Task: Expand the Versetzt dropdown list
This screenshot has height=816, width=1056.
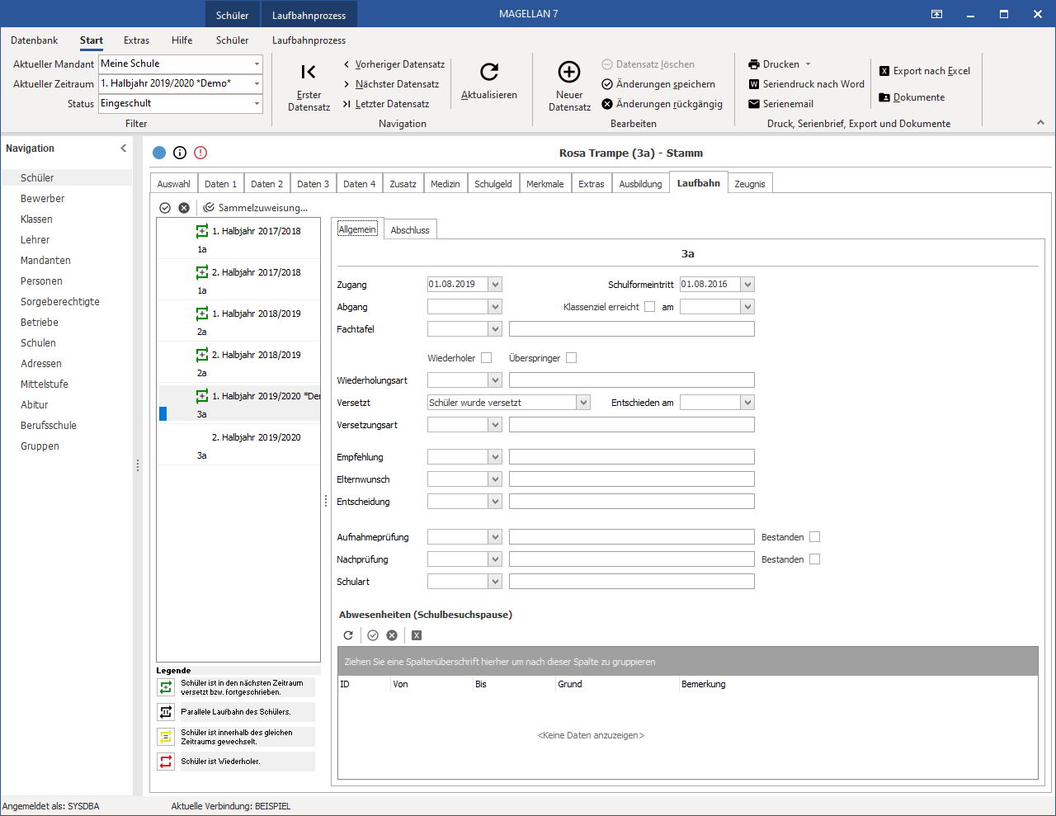Action: (583, 403)
